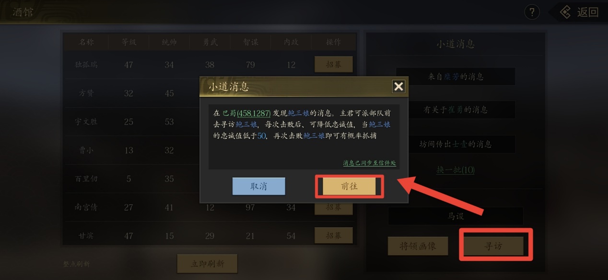Click the 等级 column header

click(129, 42)
